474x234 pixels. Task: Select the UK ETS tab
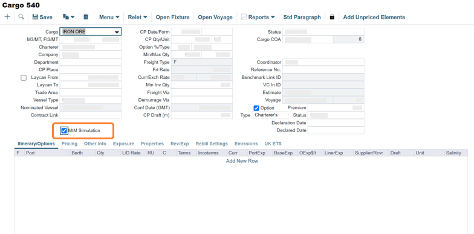point(273,144)
